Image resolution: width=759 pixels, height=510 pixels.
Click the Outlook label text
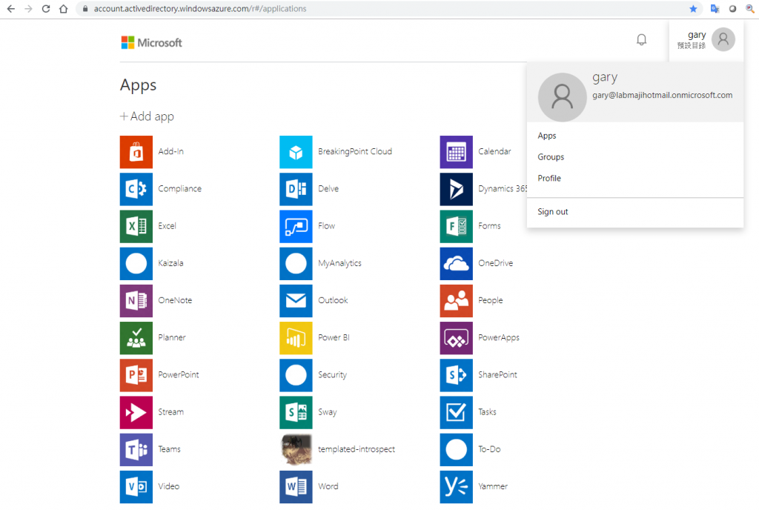tap(333, 300)
